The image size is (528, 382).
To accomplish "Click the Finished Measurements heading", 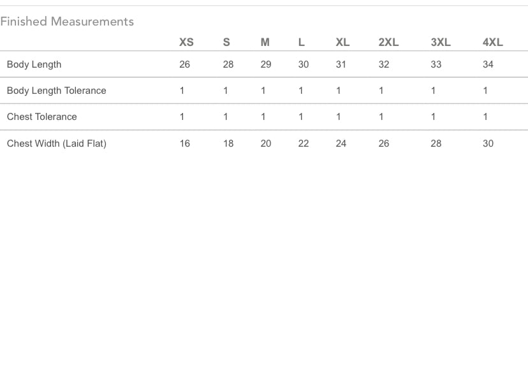I will tap(67, 22).
